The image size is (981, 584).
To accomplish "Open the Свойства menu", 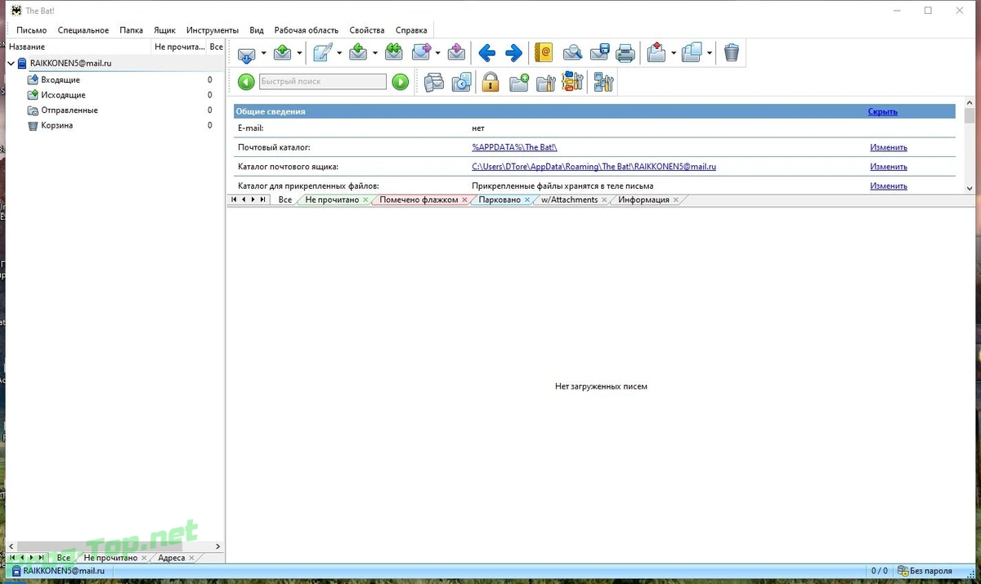I will (367, 30).
